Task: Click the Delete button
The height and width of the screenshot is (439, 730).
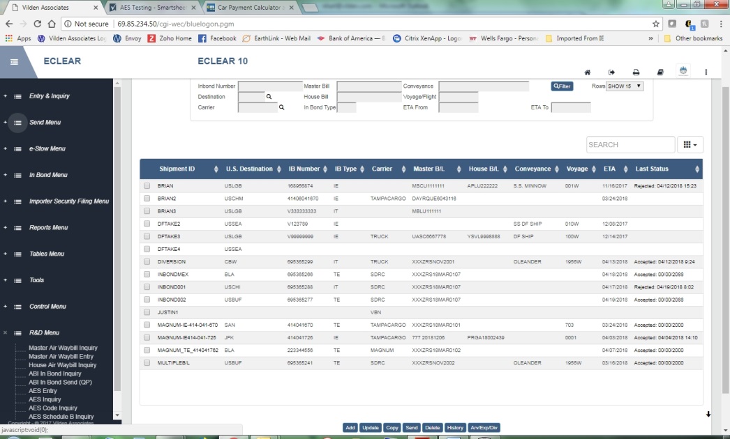Action: click(433, 428)
